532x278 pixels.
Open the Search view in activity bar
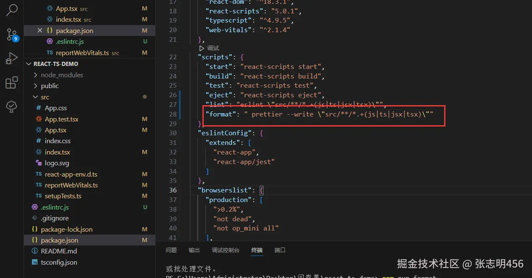(x=12, y=10)
